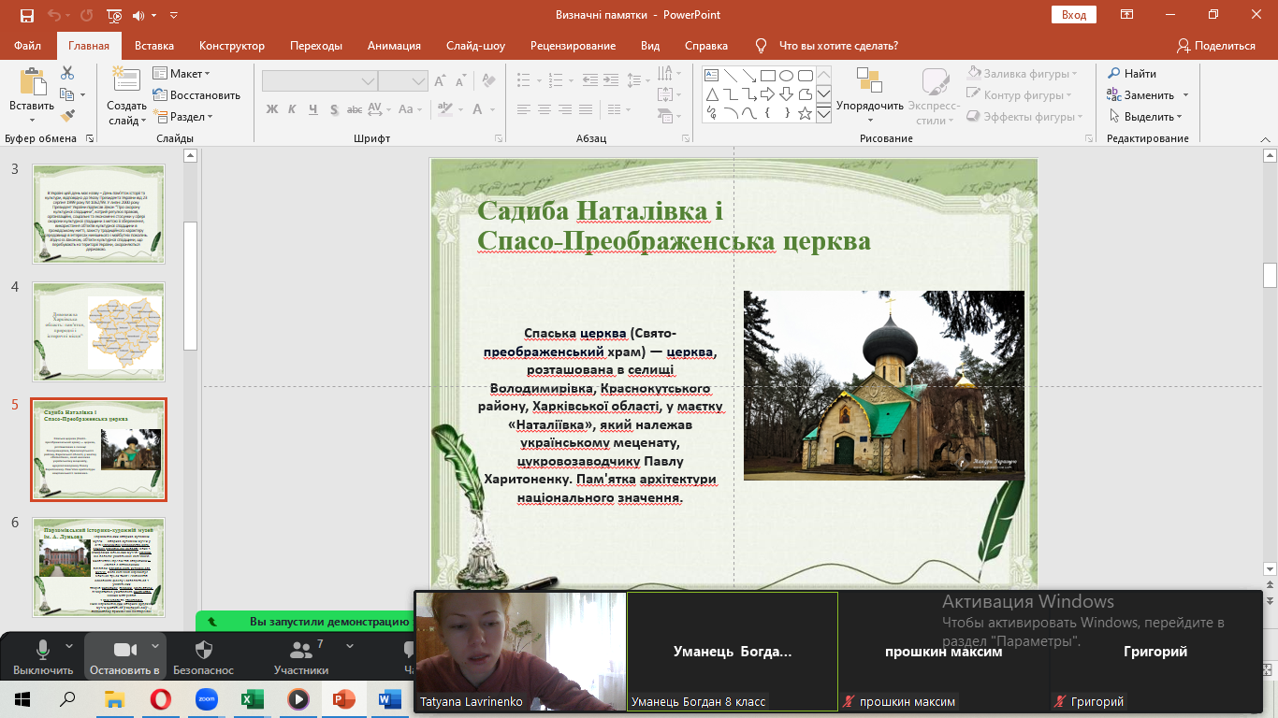Click Найти magnifier to find text
The height and width of the screenshot is (718, 1278).
[x=1132, y=73]
